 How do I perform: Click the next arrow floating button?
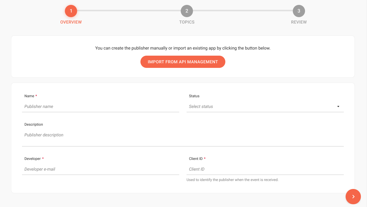pos(353,197)
